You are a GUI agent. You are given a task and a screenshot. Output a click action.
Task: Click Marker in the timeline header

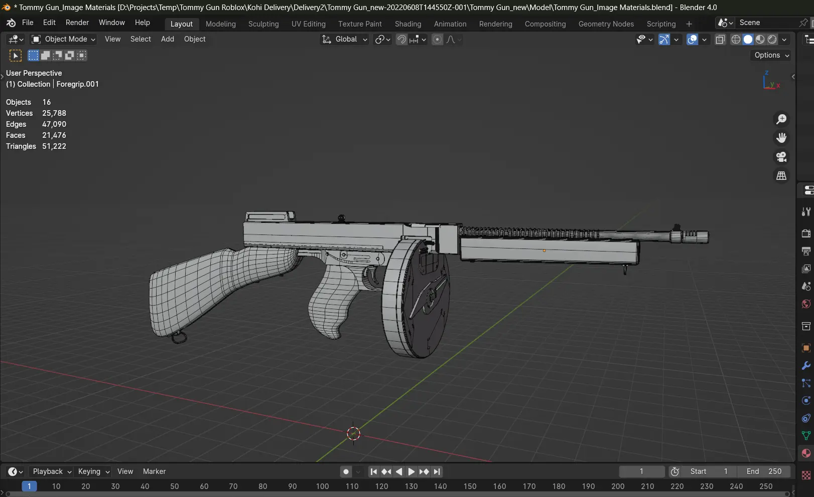154,471
